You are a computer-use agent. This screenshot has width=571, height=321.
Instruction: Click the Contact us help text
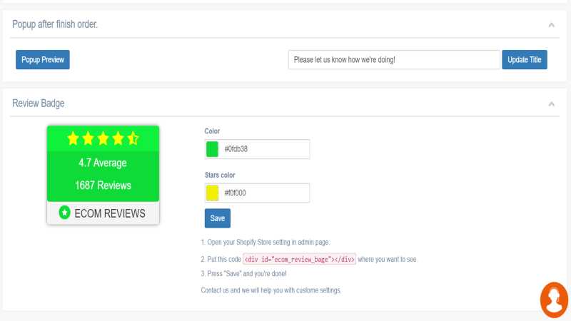271,290
